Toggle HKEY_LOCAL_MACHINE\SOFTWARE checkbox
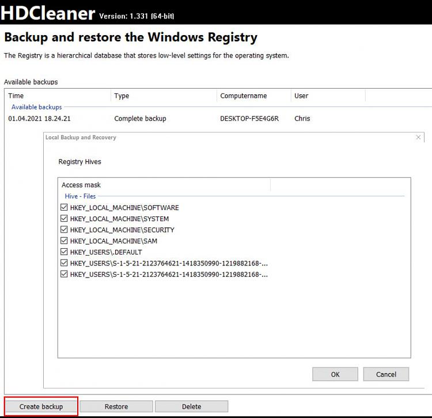The width and height of the screenshot is (432, 418). [x=64, y=207]
